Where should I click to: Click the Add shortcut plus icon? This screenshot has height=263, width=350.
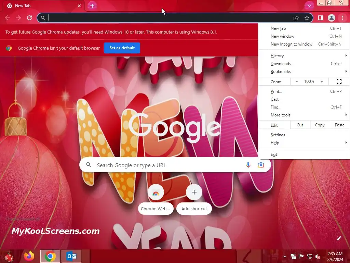[x=194, y=192]
